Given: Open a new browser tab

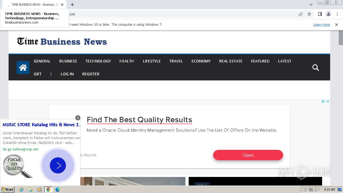Looking at the screenshot, I should pyautogui.click(x=72, y=5).
